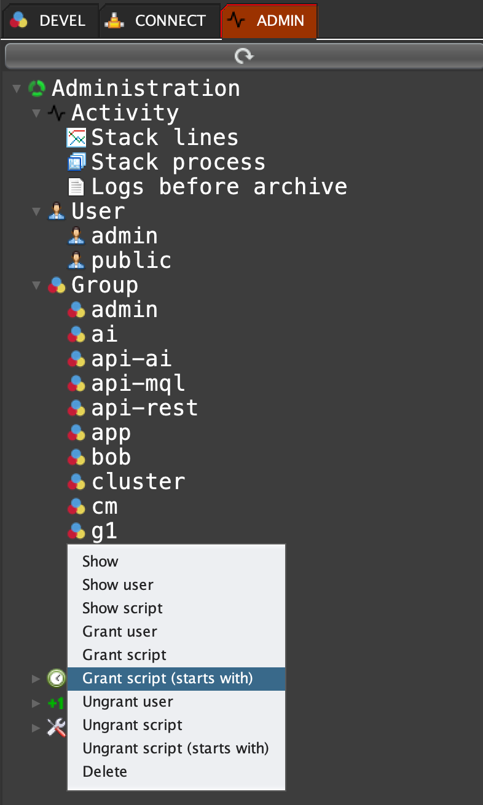Choose Delete in the context menu

[x=105, y=772]
